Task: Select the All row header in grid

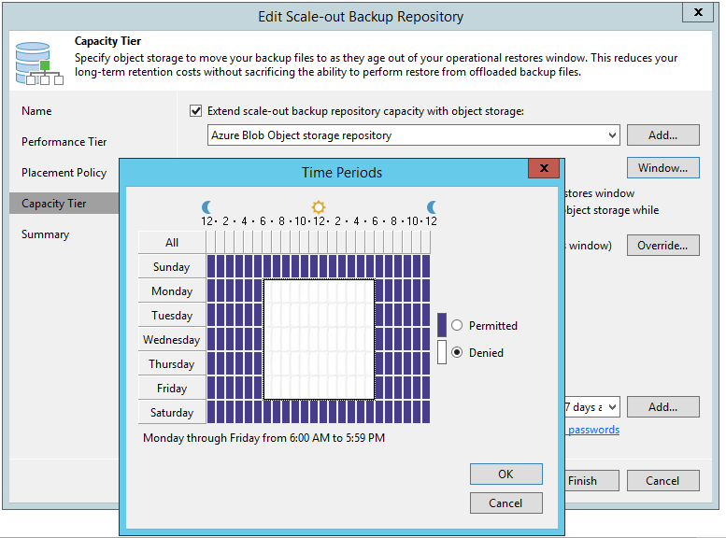Action: (x=172, y=242)
